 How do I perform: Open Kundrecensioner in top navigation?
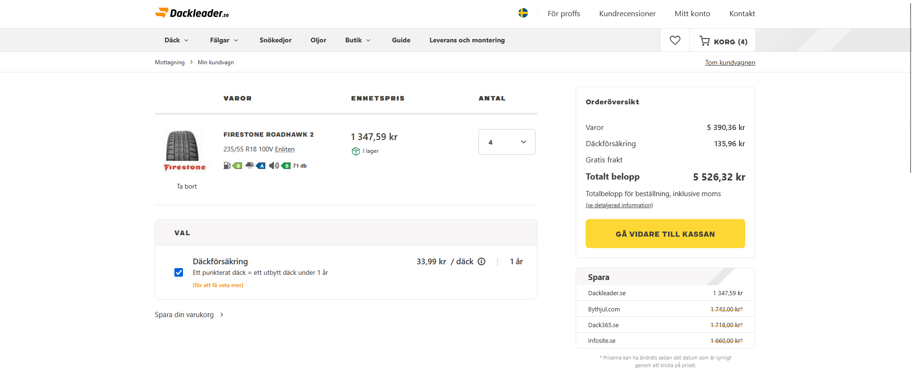(627, 14)
